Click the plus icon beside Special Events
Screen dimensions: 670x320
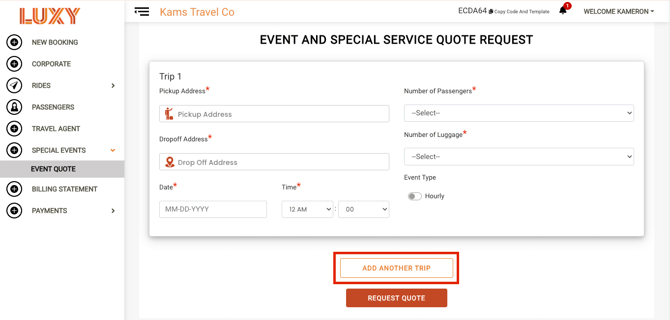click(14, 150)
